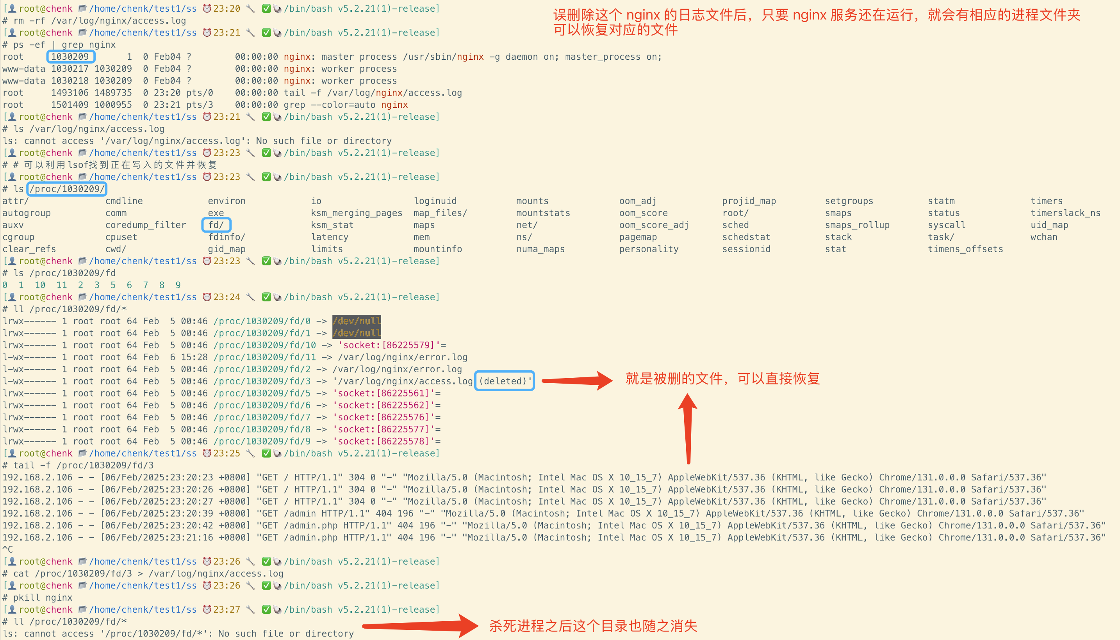The width and height of the screenshot is (1120, 640).
Task: Click the boxed master PID 1030209 in ps output
Action: [70, 57]
